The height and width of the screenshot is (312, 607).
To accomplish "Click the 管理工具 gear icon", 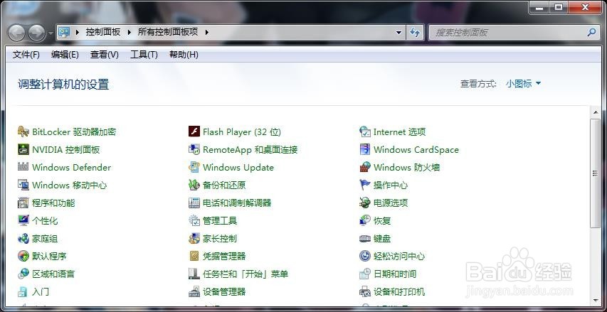I will pyautogui.click(x=194, y=221).
